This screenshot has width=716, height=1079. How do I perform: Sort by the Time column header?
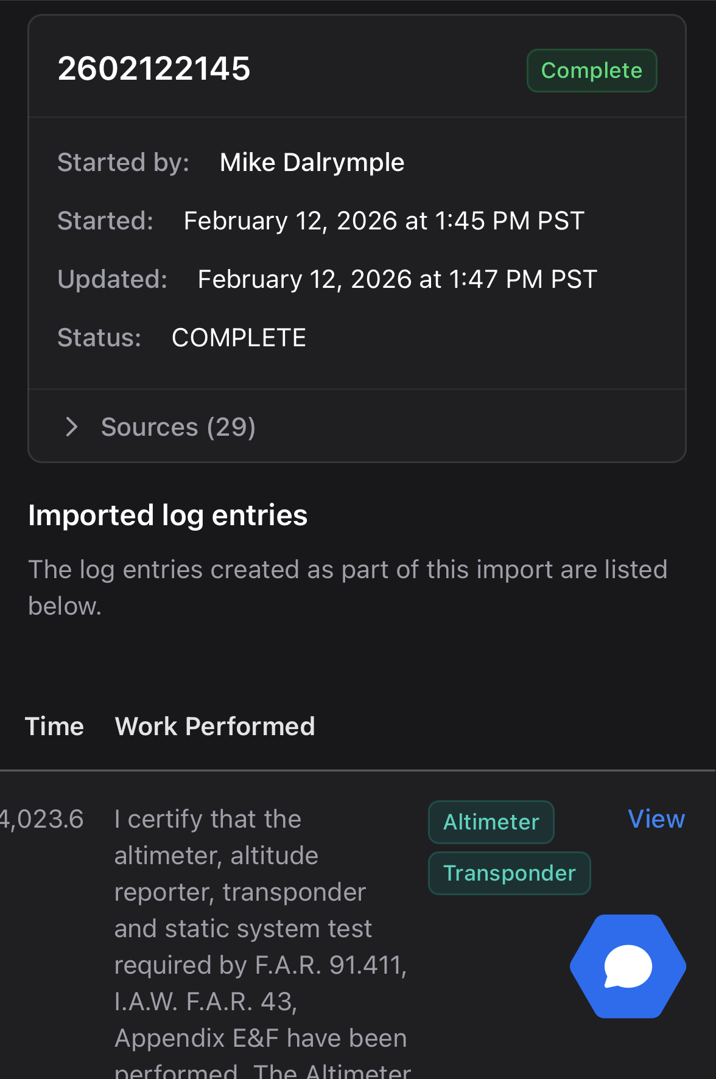[x=54, y=725]
